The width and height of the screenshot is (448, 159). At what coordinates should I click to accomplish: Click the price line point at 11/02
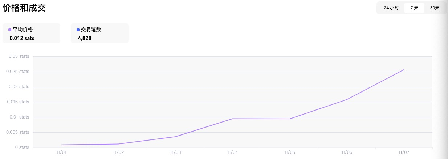[x=118, y=144]
